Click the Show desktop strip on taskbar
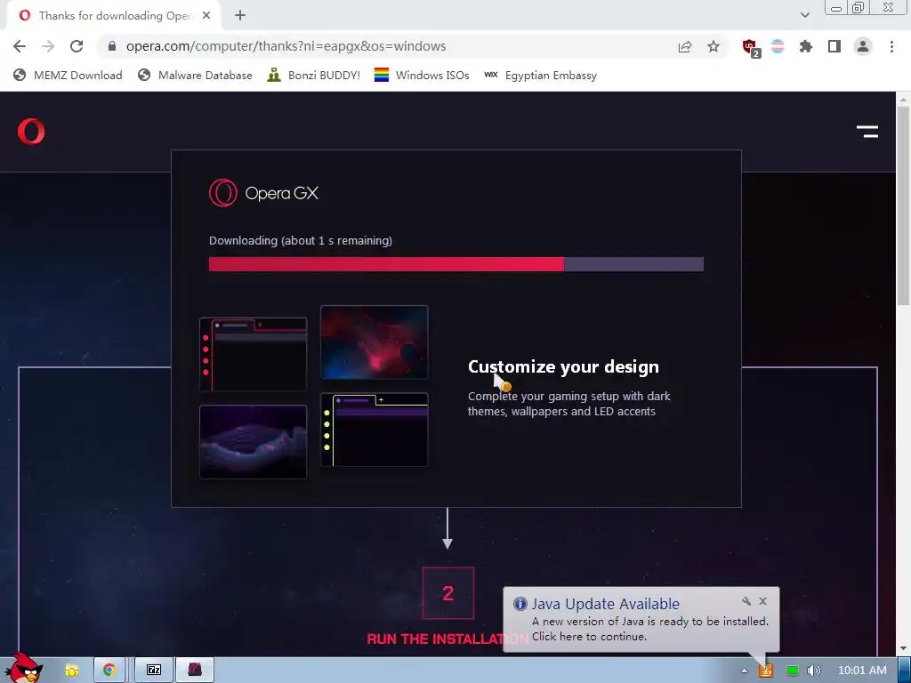 coord(905,671)
